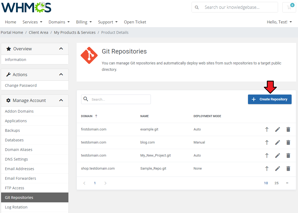Show all entries with infinity option
This screenshot has height=213, width=298.
point(287,183)
